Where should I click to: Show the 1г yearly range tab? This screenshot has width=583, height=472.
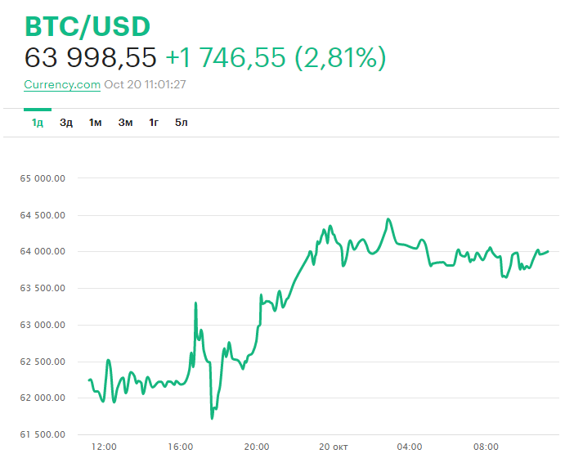point(154,123)
